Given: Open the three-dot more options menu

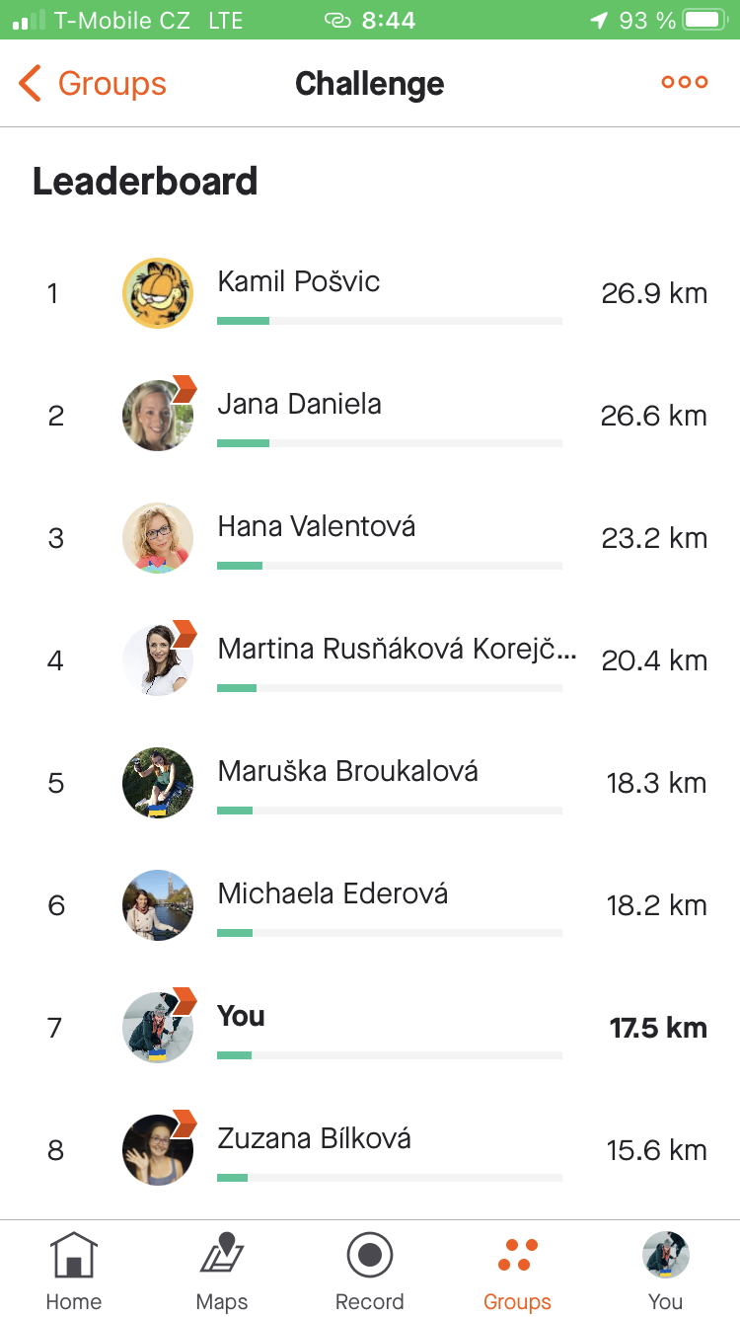Looking at the screenshot, I should coord(684,83).
